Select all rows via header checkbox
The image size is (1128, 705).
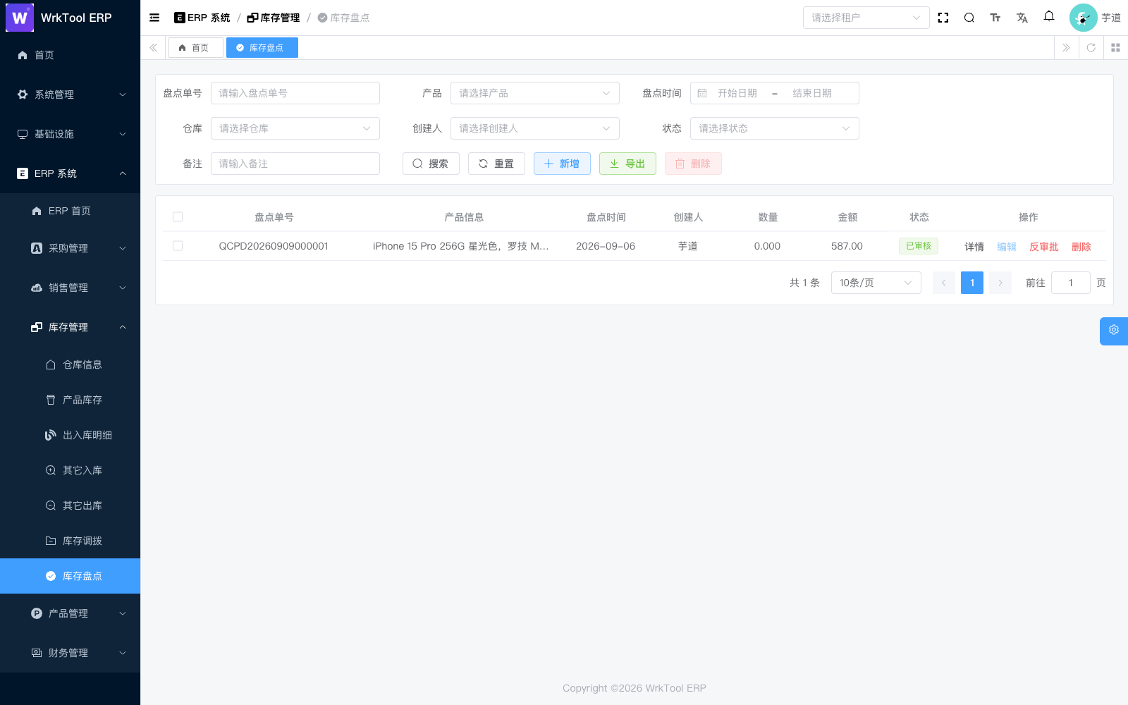(x=178, y=217)
